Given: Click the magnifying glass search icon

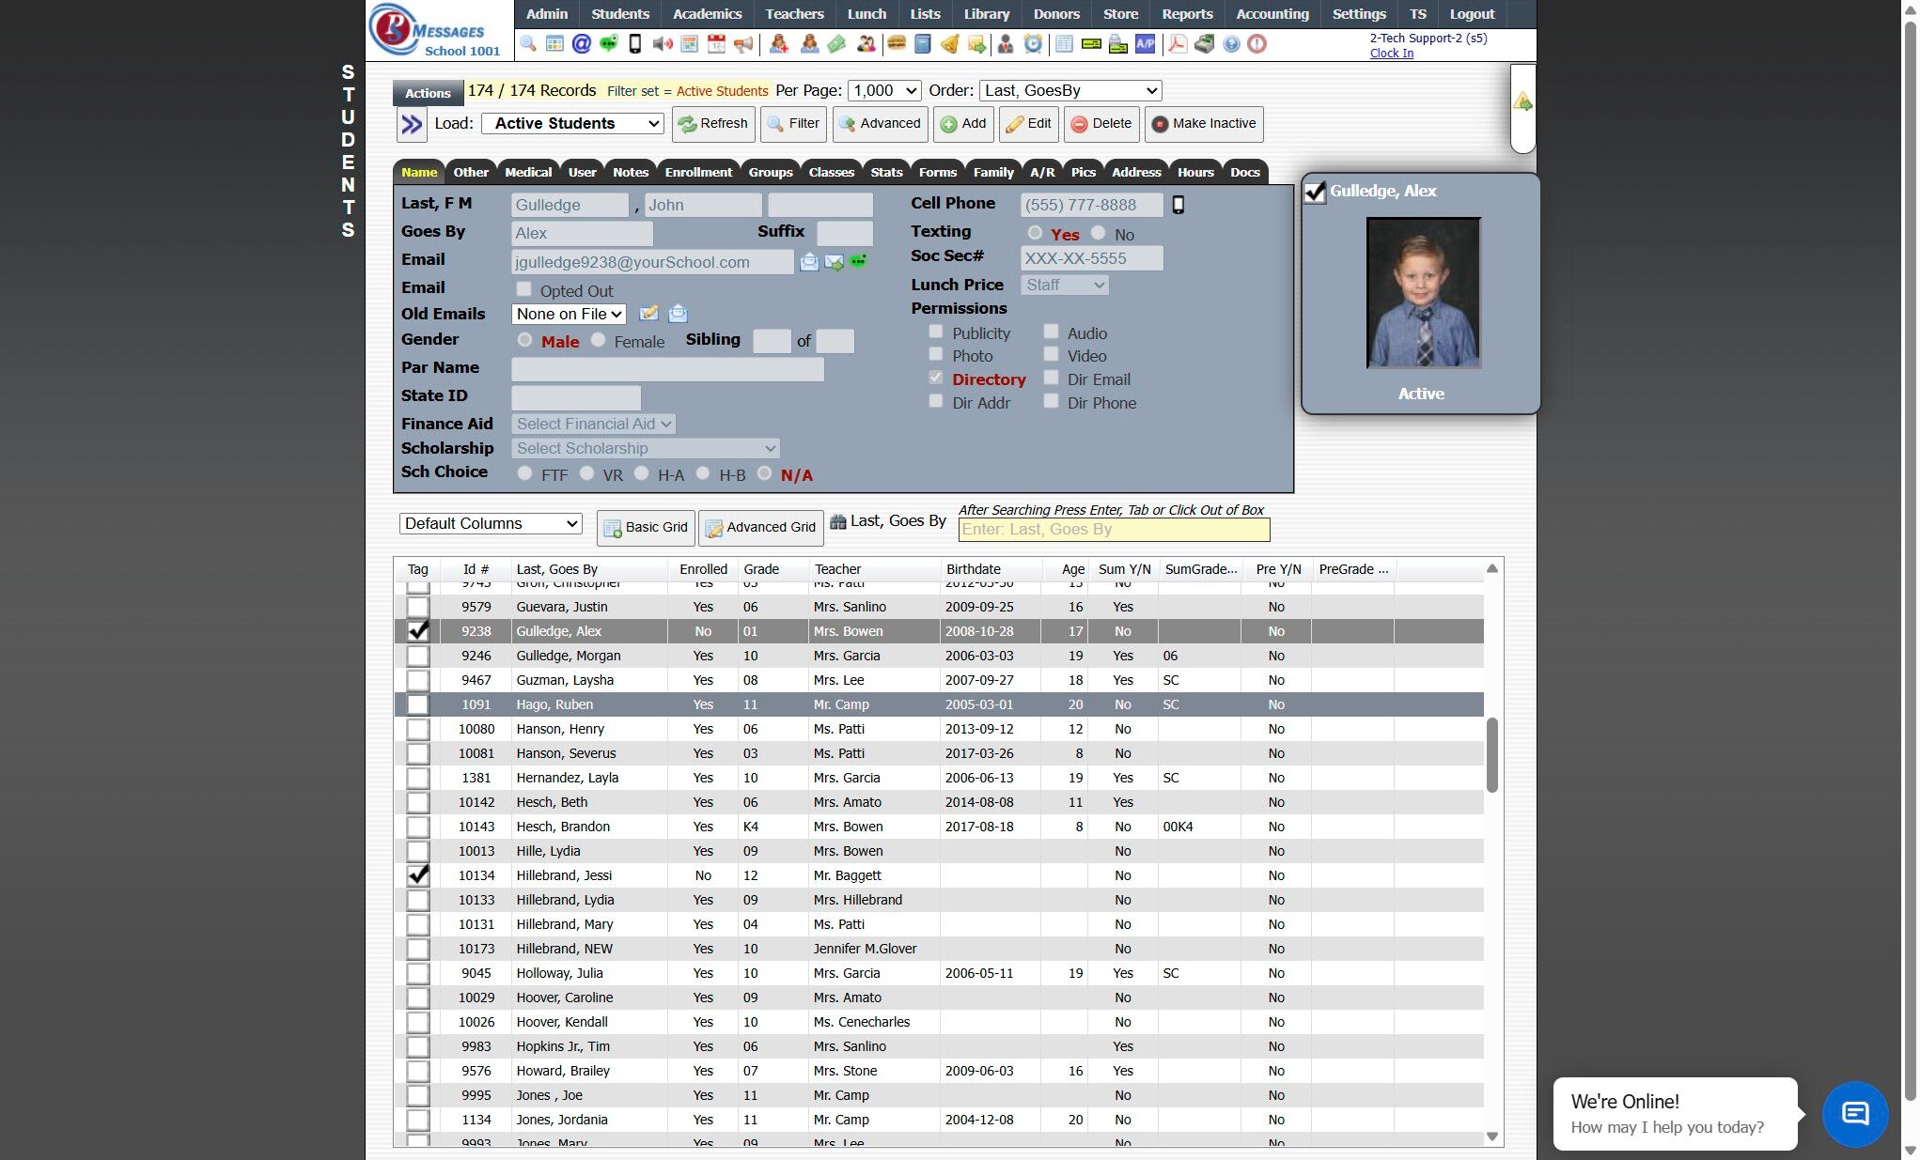Looking at the screenshot, I should (x=528, y=44).
